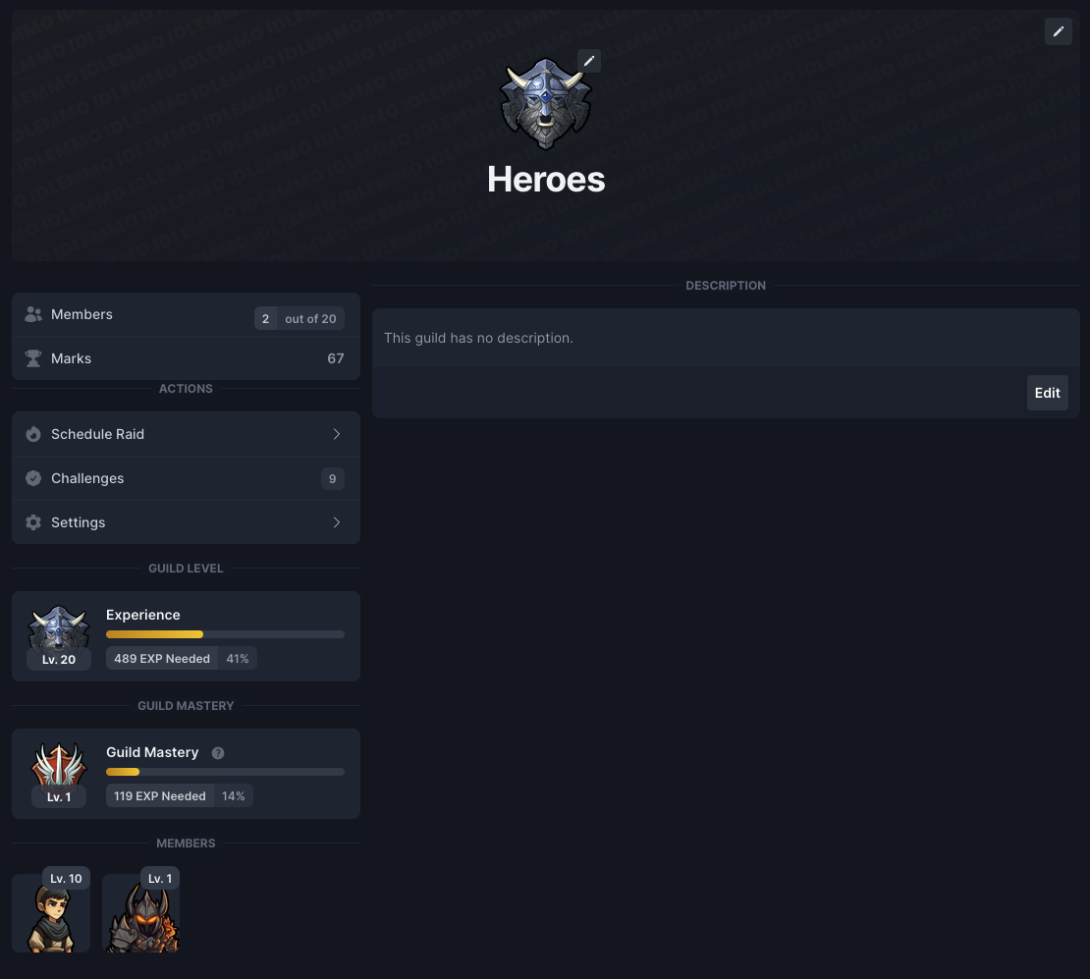This screenshot has height=979, width=1090.
Task: Open the Challenges count badge showing 9
Action: (332, 478)
